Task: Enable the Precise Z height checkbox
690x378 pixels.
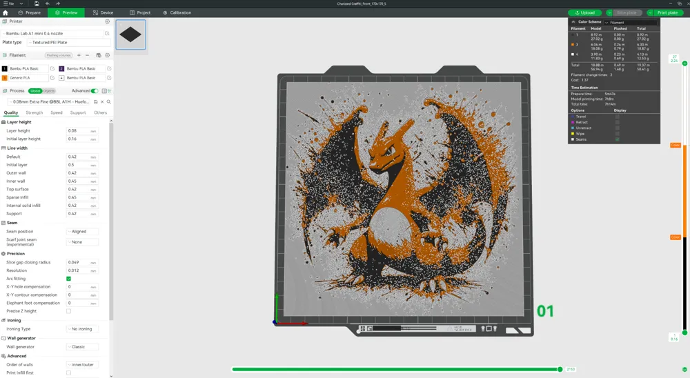Action: pos(68,311)
